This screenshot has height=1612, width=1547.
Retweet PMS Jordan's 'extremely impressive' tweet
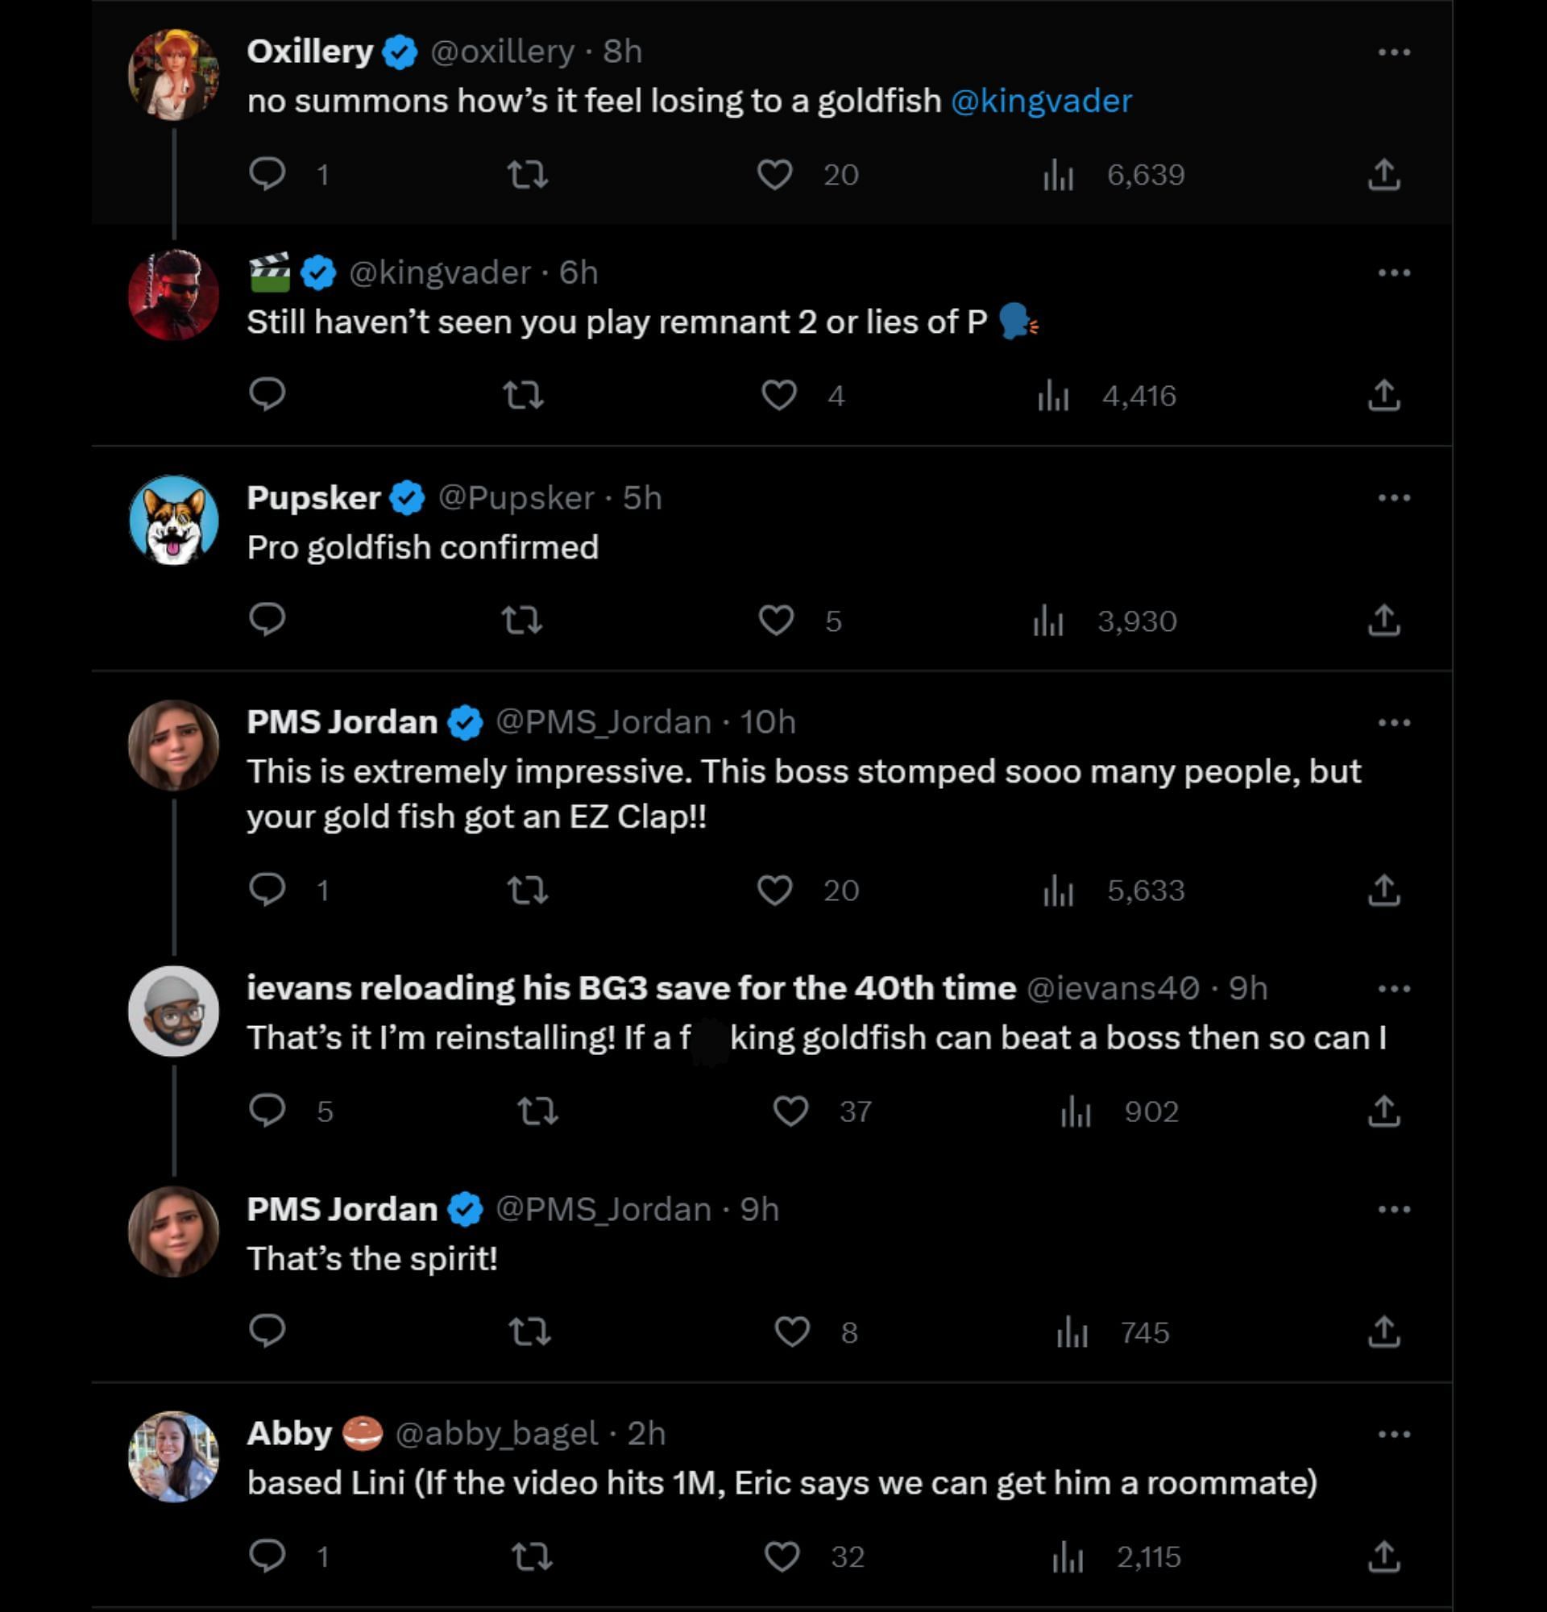(527, 890)
